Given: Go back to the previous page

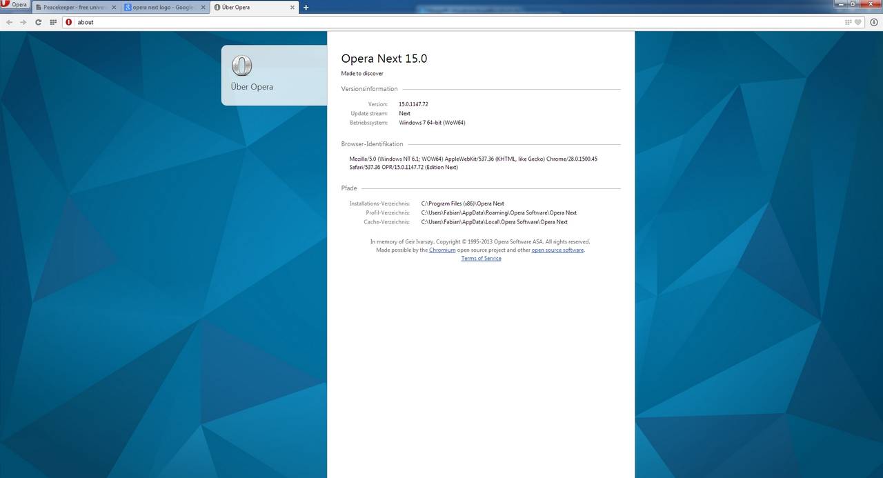Looking at the screenshot, I should pyautogui.click(x=9, y=22).
